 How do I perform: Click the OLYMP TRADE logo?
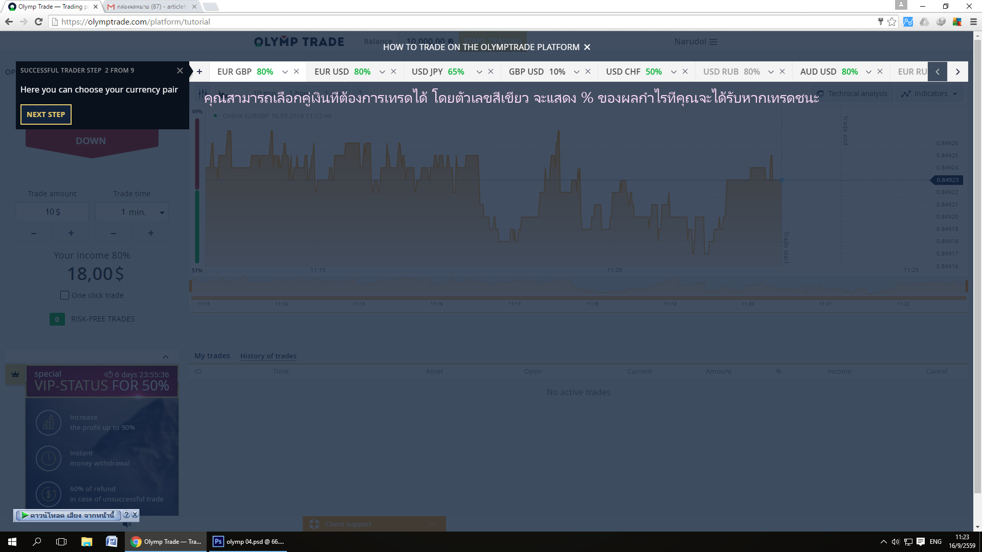299,41
